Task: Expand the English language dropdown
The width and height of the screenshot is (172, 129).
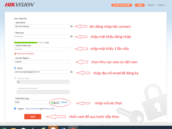Action: tap(162, 5)
